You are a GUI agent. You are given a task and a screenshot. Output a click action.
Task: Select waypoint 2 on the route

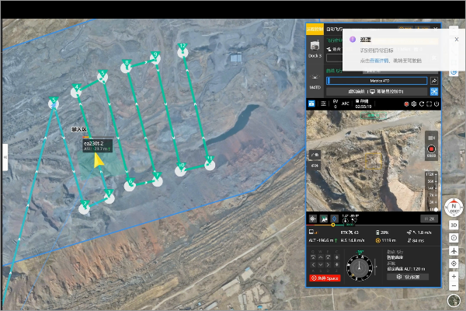(85, 207)
